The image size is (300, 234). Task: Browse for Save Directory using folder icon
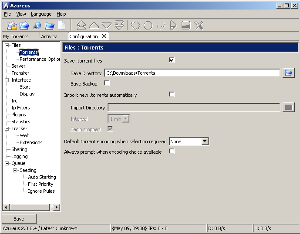(288, 73)
